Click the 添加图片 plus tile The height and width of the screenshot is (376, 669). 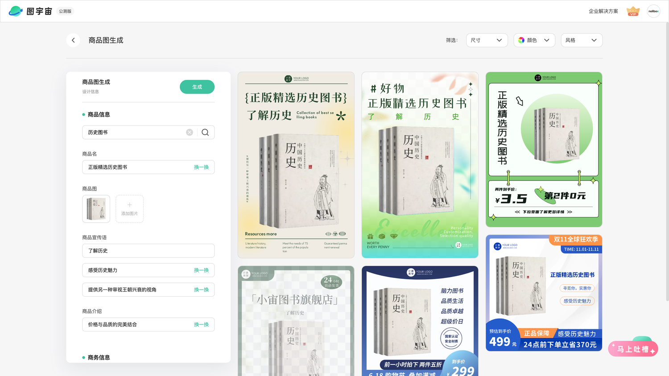pyautogui.click(x=129, y=209)
